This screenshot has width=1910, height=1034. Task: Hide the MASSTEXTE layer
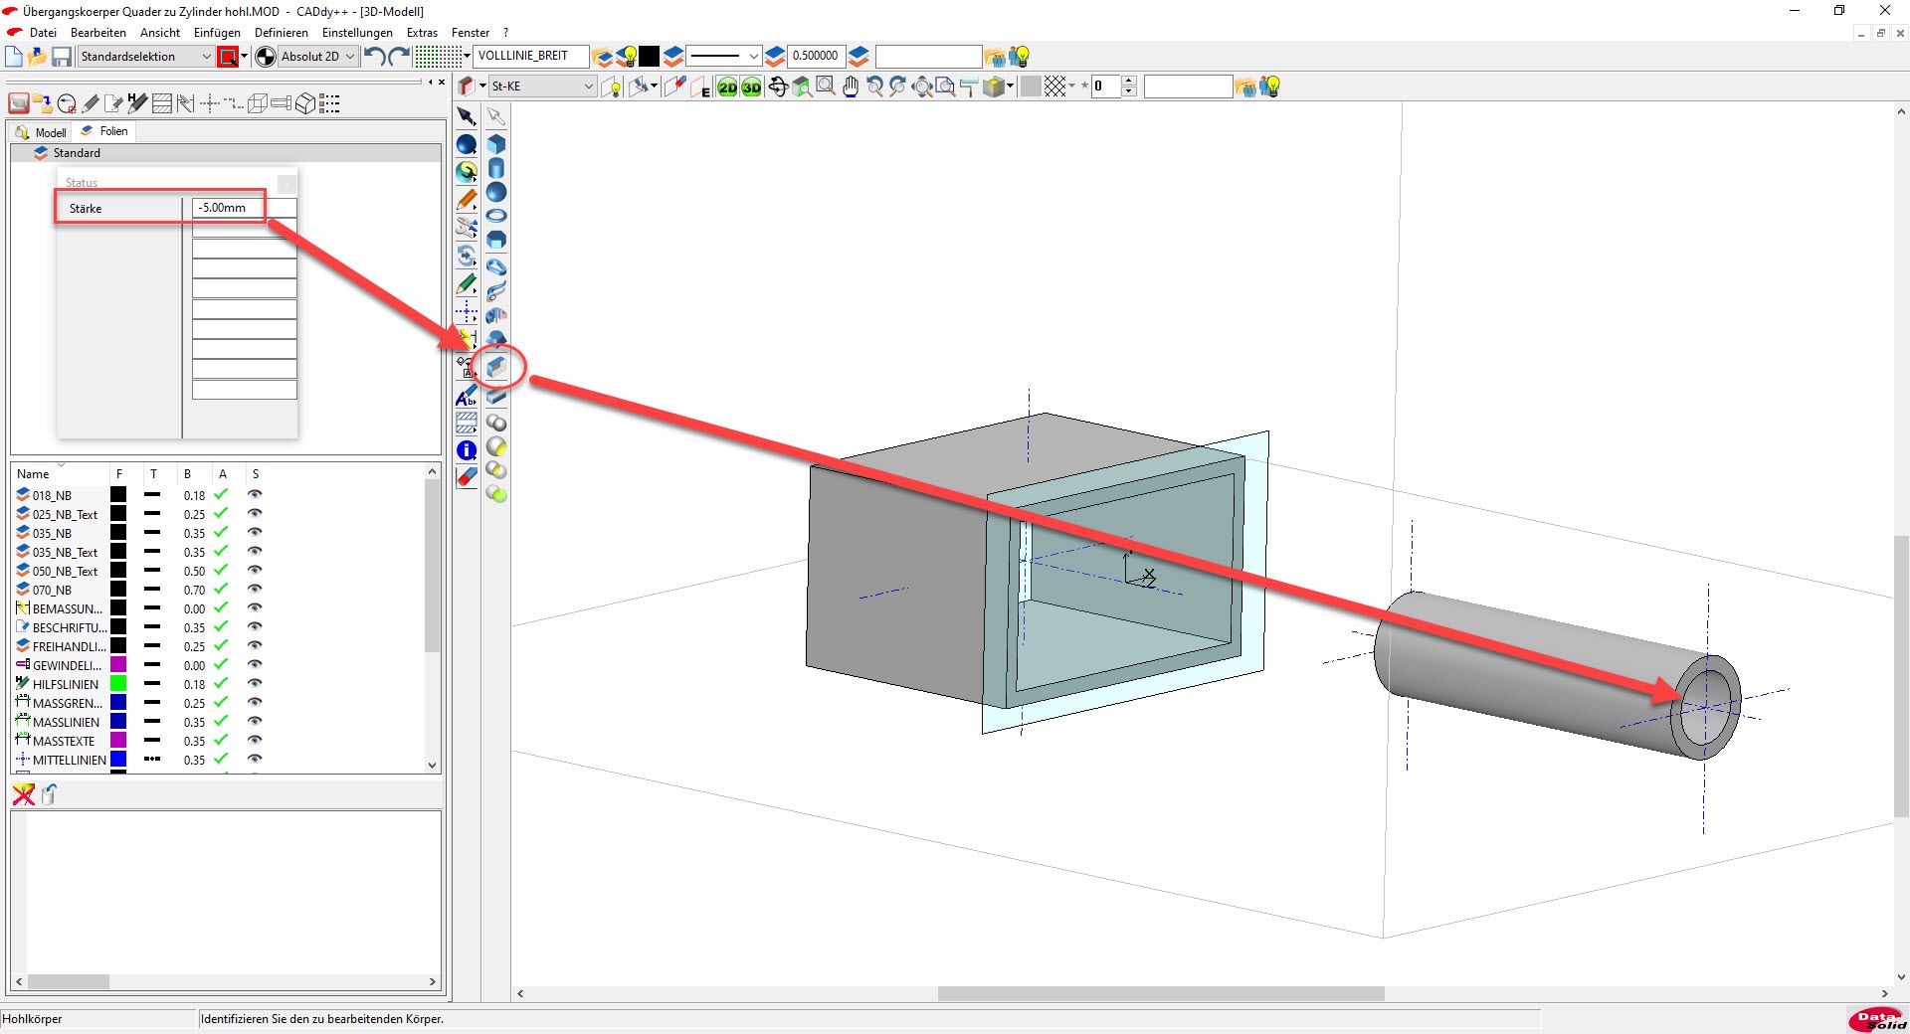(x=256, y=741)
